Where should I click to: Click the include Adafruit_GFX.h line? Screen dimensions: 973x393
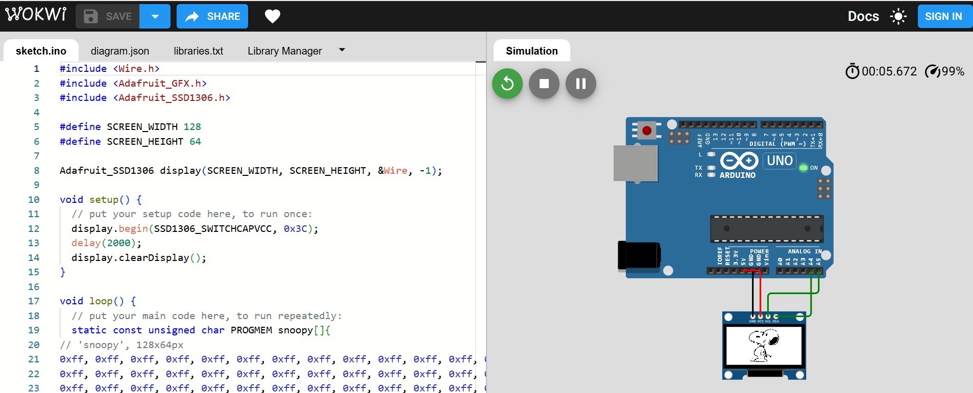[133, 83]
